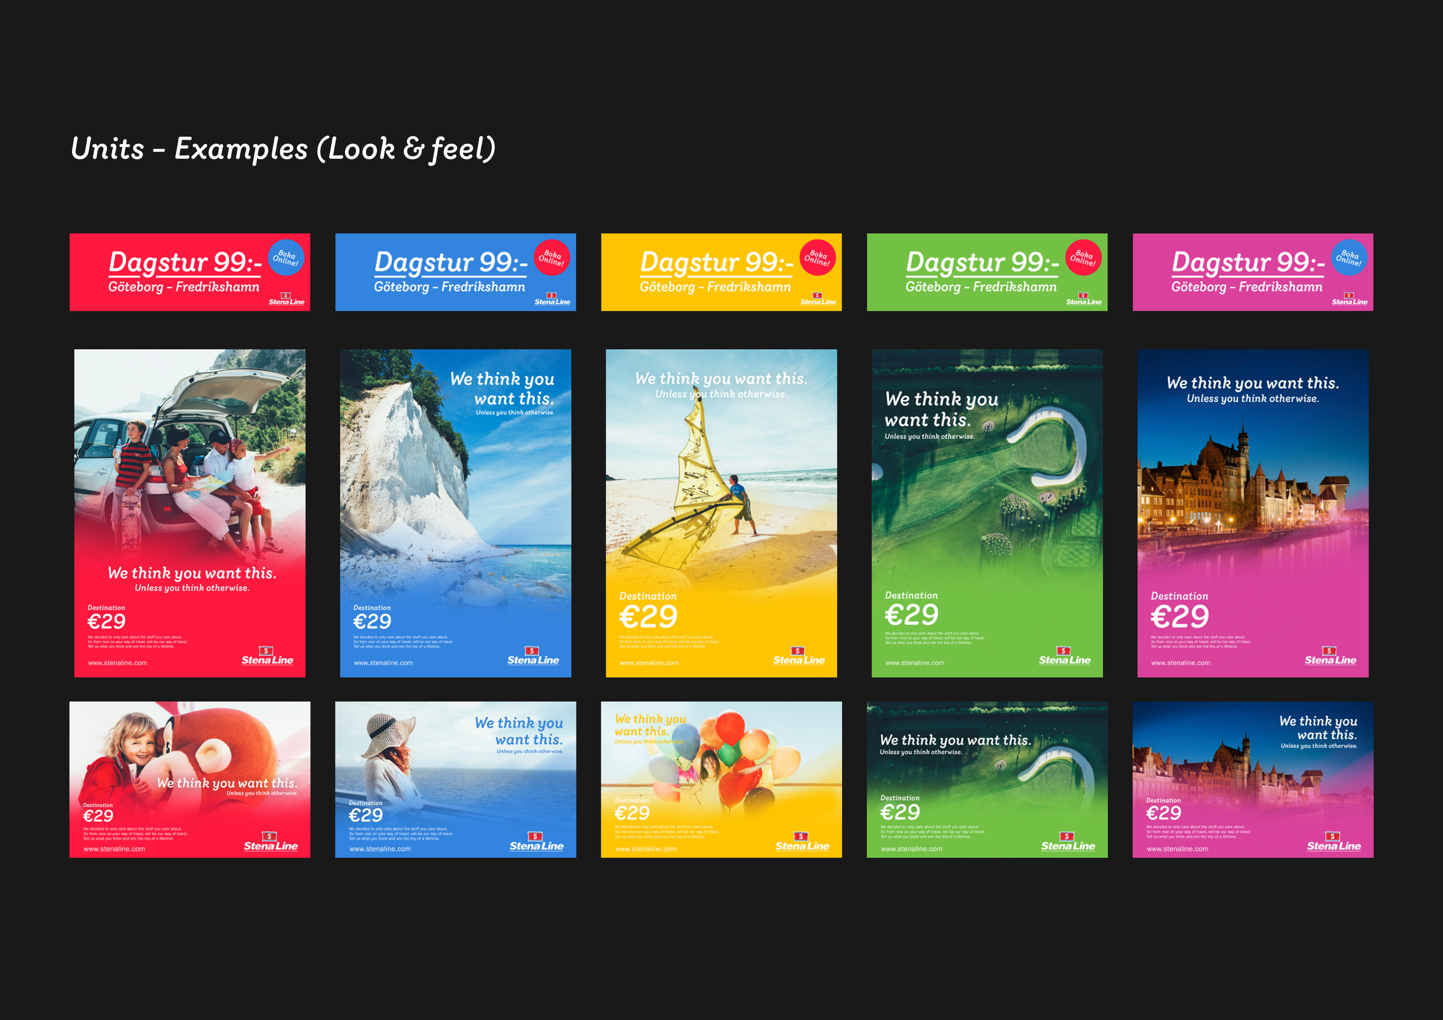Click the Boka Online badge on yellow banner
Screen dimensions: 1443x1020
pos(818,257)
